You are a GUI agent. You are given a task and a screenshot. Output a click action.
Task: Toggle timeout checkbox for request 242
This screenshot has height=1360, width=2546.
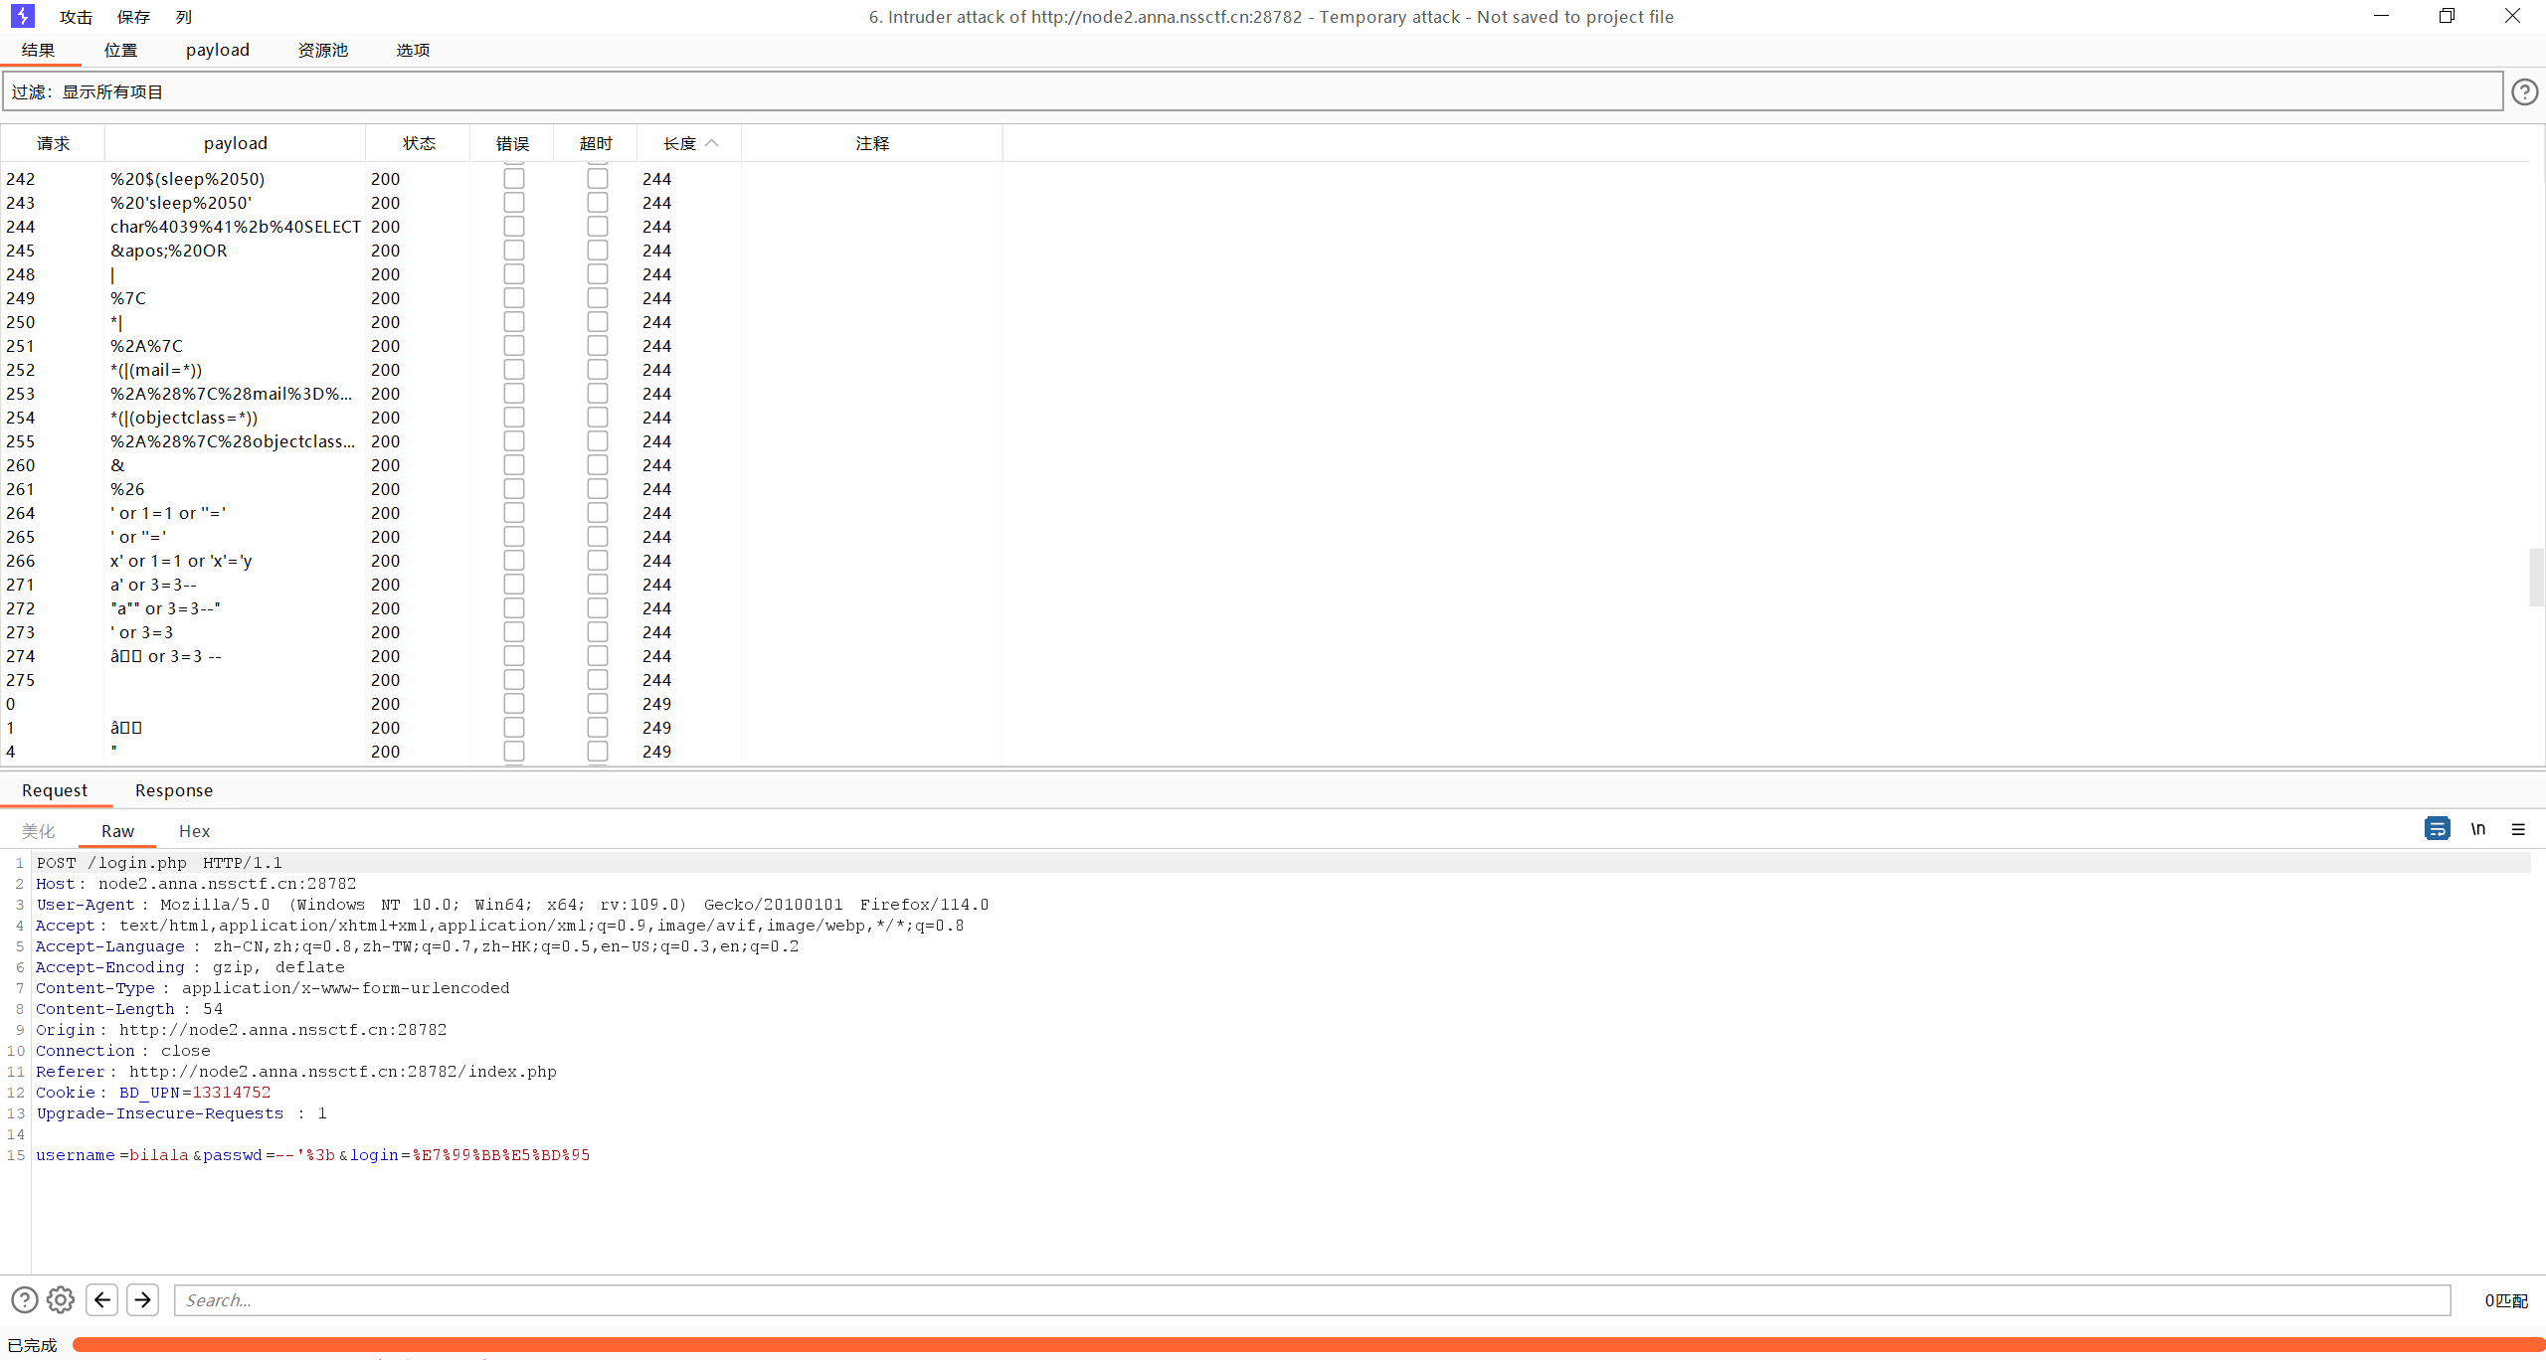pyautogui.click(x=597, y=179)
